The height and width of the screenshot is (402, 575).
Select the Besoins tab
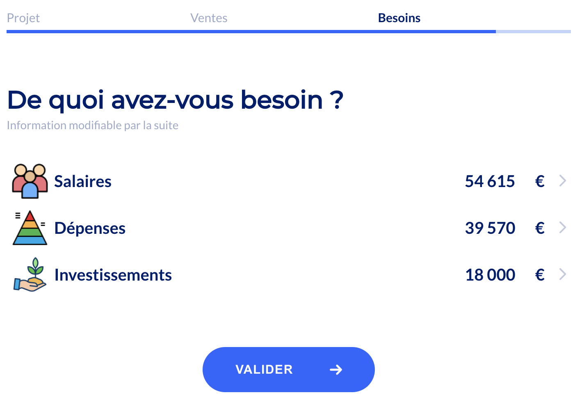coord(399,18)
